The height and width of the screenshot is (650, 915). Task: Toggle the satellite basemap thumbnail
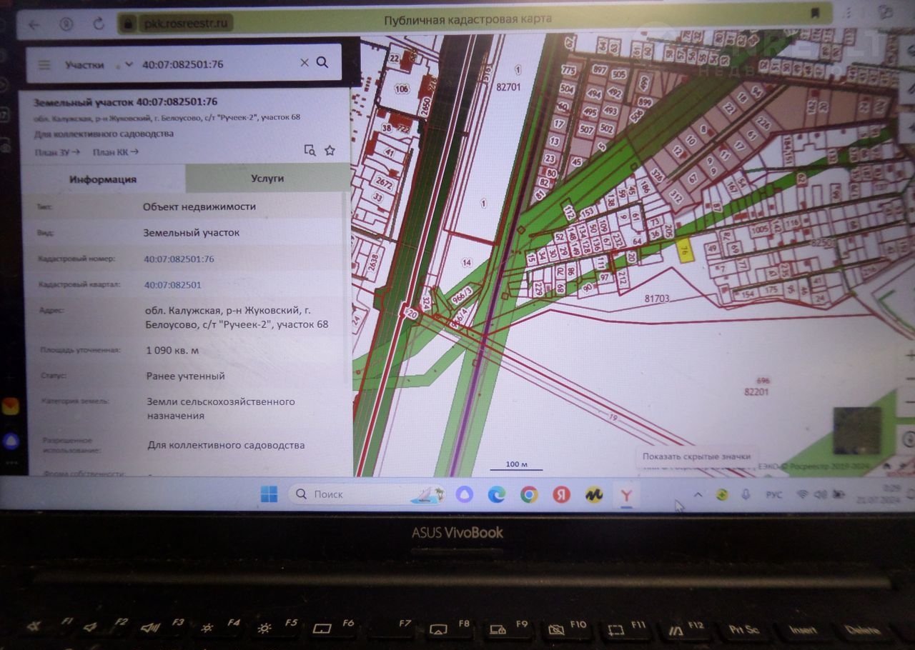coord(856,431)
